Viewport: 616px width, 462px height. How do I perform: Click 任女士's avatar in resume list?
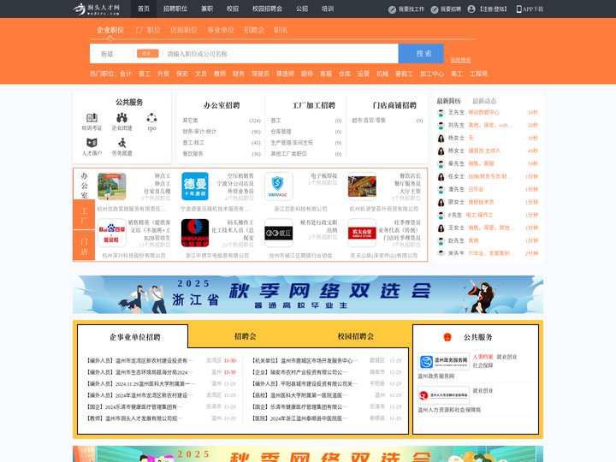[x=441, y=177]
